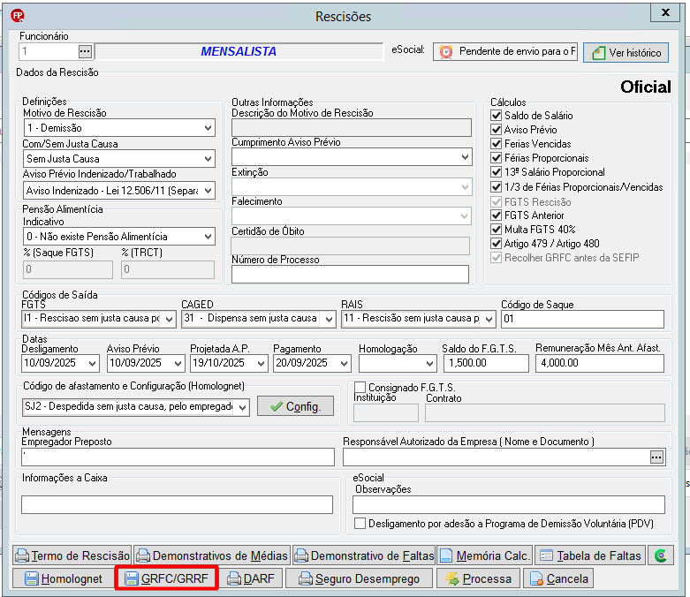Open Pagamento date picker
Screen dimensions: 690x597
pyautogui.click(x=345, y=363)
